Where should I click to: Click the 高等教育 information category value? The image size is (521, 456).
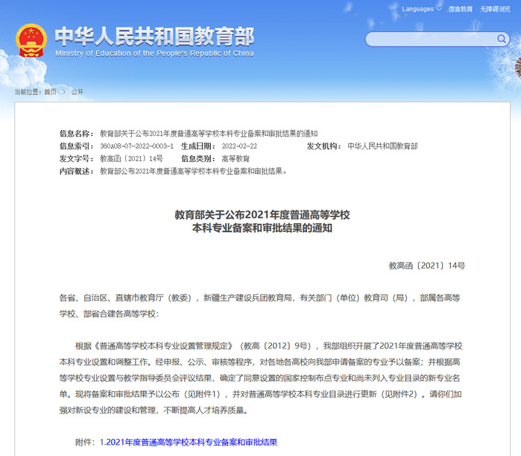point(236,159)
